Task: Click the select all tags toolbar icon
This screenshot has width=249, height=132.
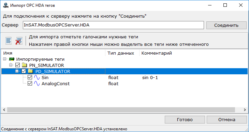Action: tap(9, 41)
